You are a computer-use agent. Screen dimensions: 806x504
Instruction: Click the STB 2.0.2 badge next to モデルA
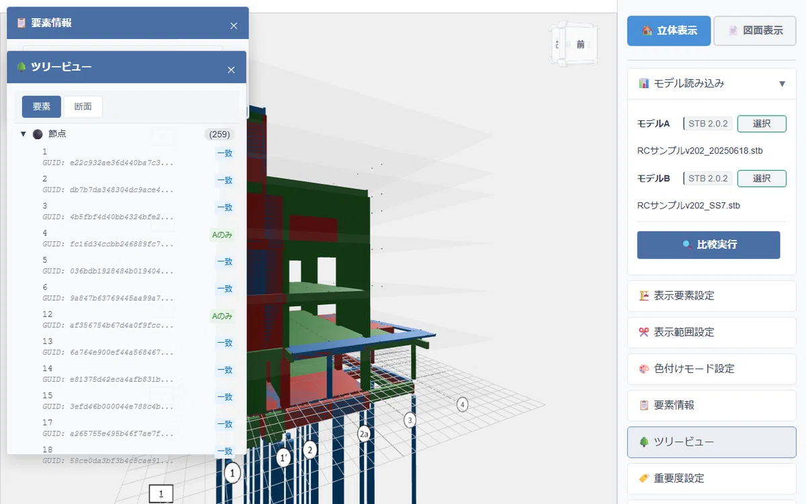point(708,124)
